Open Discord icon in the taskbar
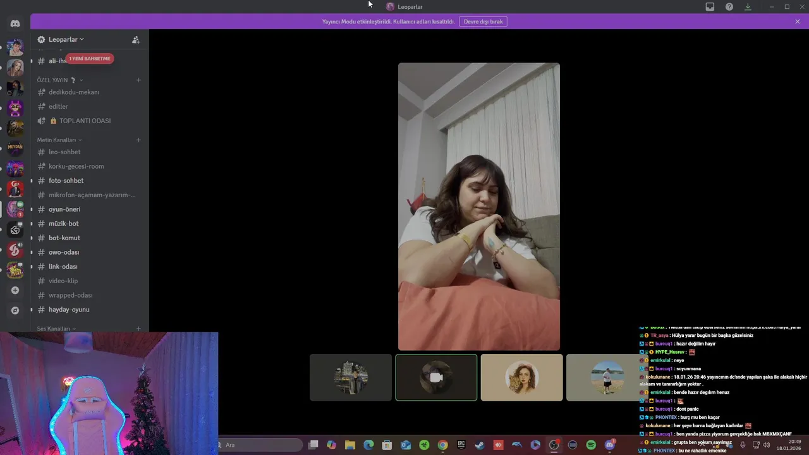 610,445
